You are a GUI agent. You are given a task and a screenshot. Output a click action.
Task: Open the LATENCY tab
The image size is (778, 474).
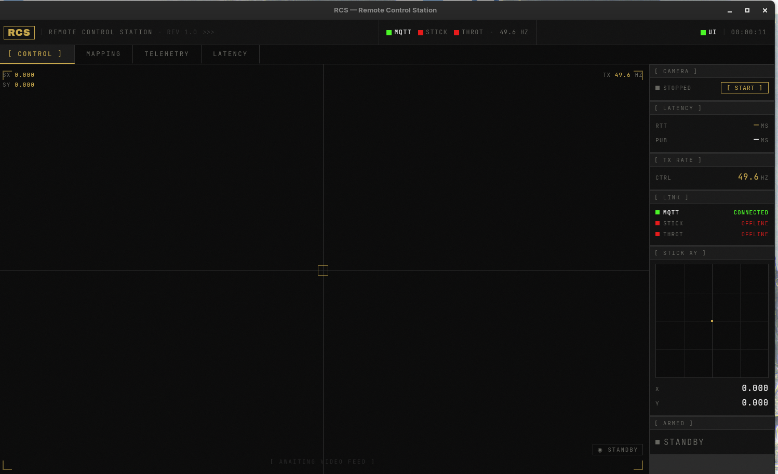tap(230, 54)
